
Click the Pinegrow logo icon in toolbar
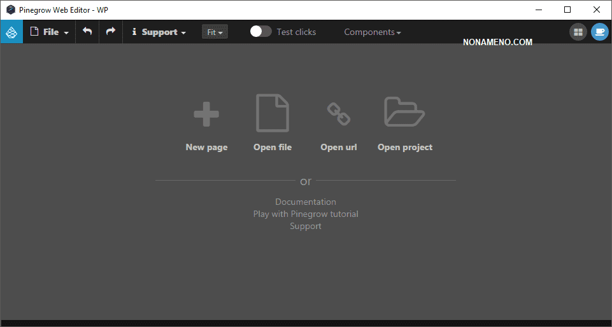click(11, 32)
